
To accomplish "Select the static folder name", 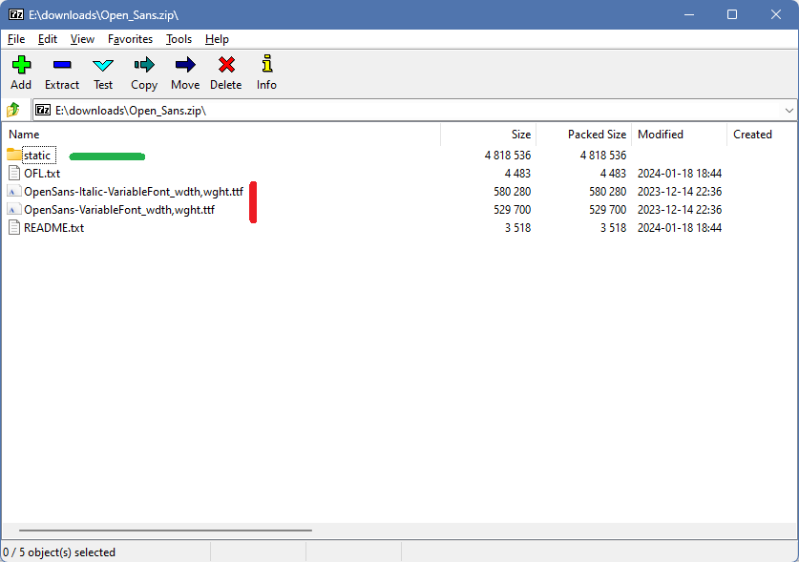I will [37, 156].
